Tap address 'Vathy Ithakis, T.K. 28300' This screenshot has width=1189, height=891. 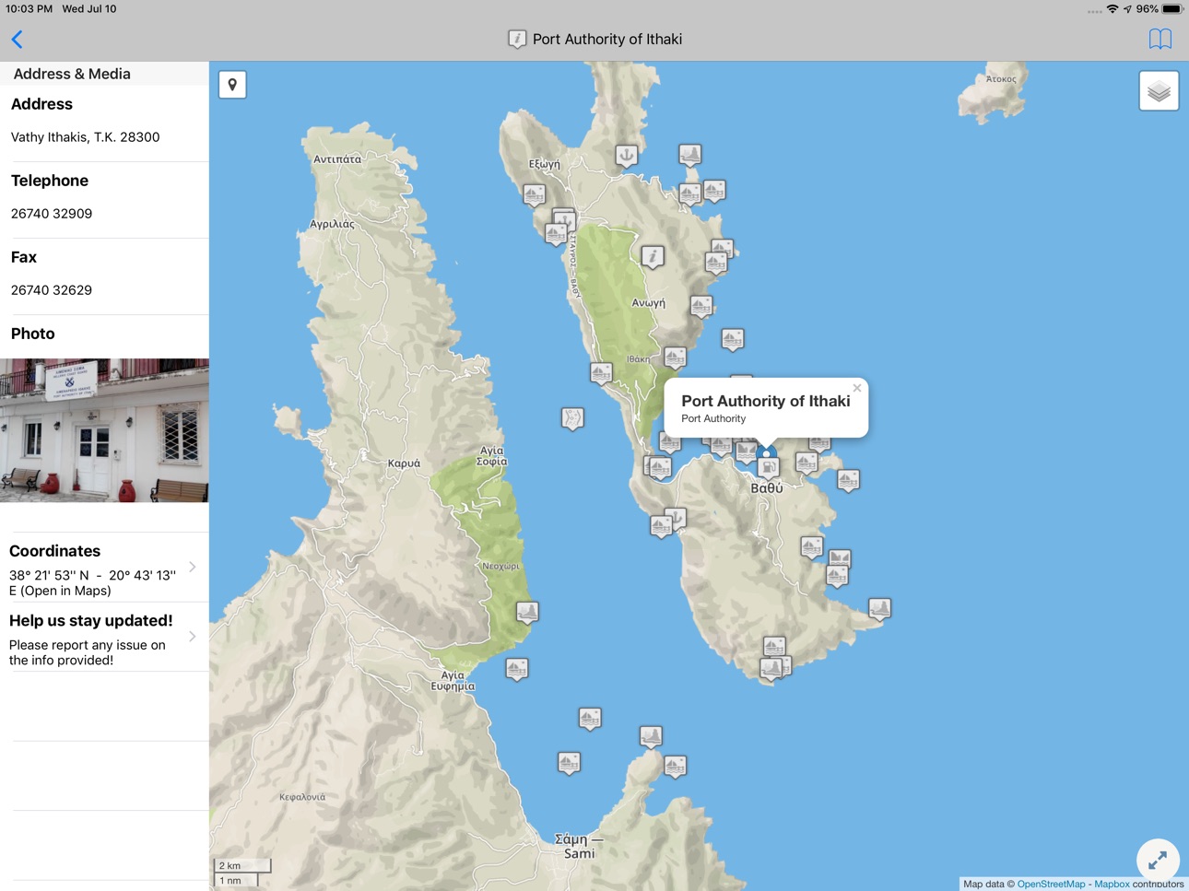(85, 137)
